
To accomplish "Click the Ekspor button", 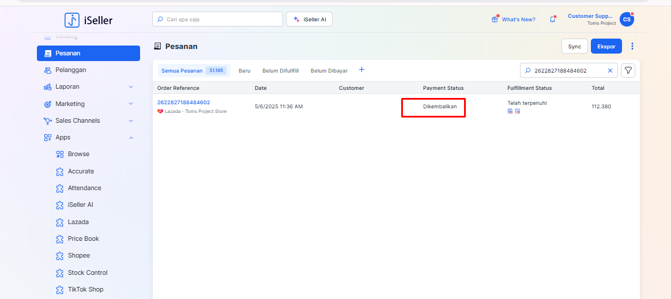I will pyautogui.click(x=606, y=46).
